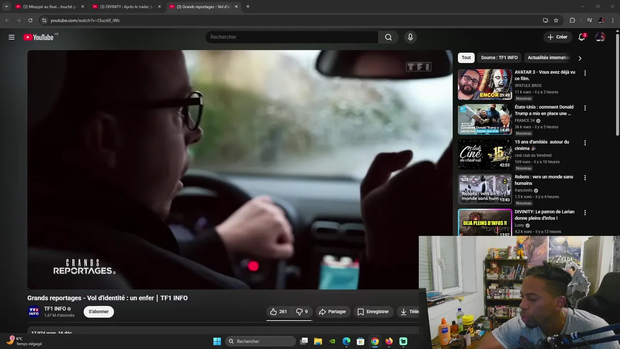Open the Robots franceinfo thumbnail
Image resolution: width=620 pixels, height=349 pixels.
[x=485, y=189]
